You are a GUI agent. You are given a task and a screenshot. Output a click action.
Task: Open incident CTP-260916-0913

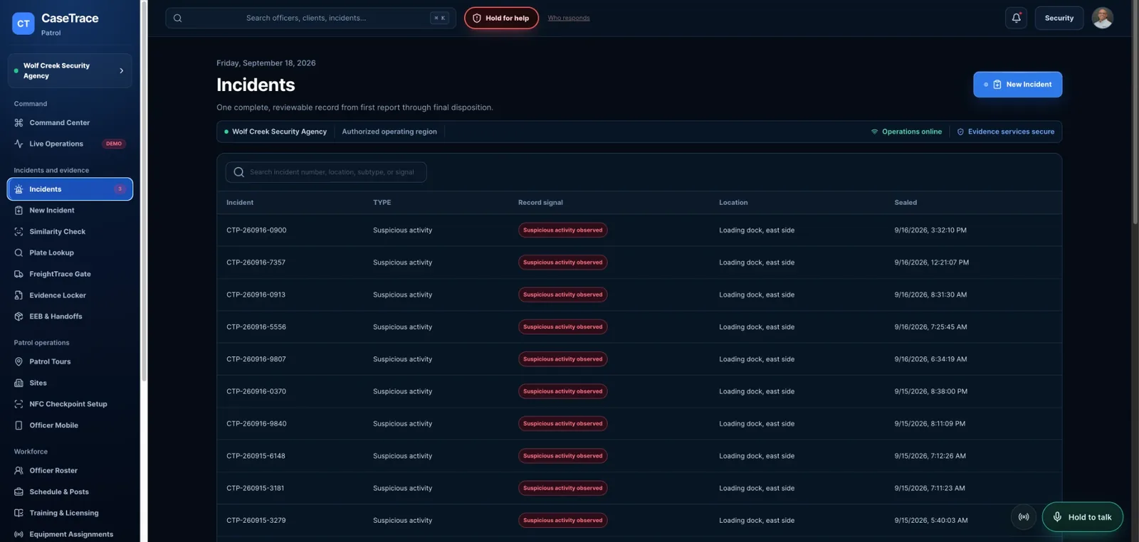point(639,294)
